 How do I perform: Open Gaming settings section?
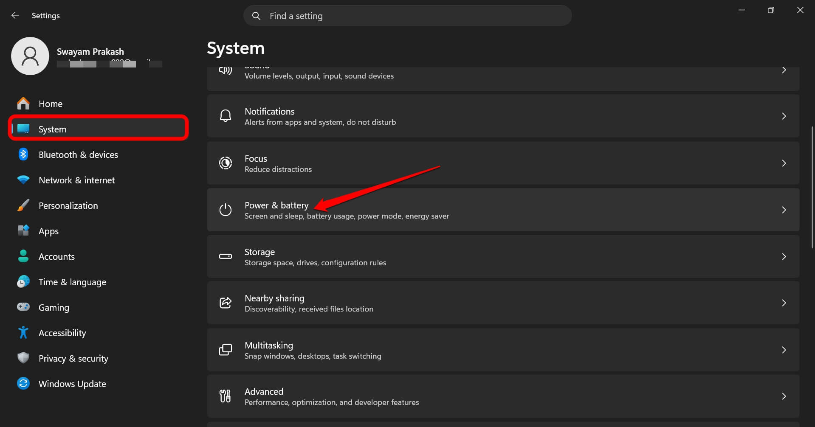pyautogui.click(x=98, y=307)
